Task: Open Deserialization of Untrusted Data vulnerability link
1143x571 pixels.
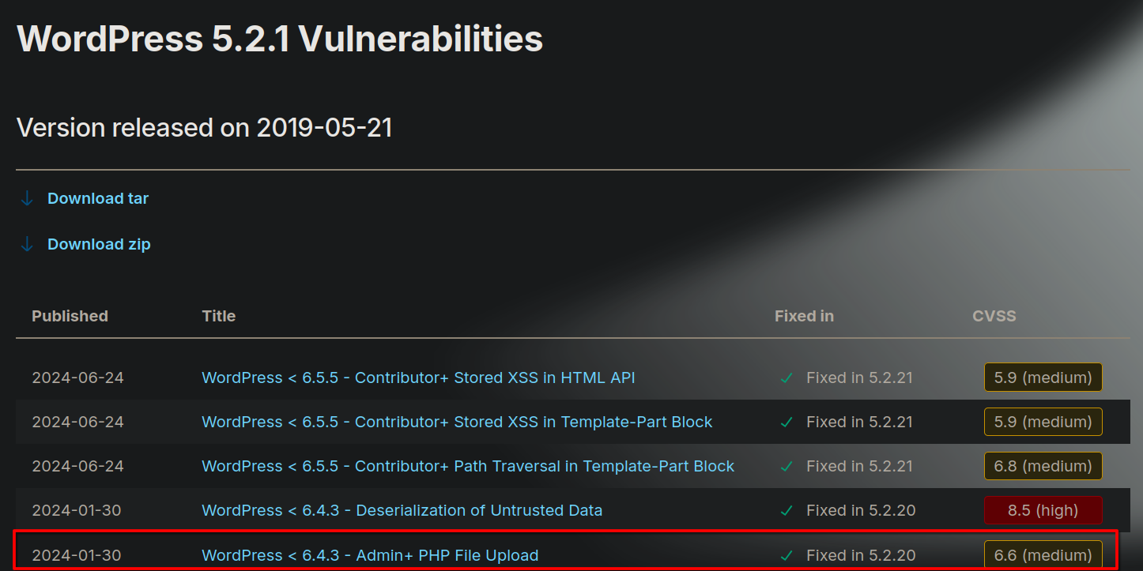Action: tap(402, 510)
